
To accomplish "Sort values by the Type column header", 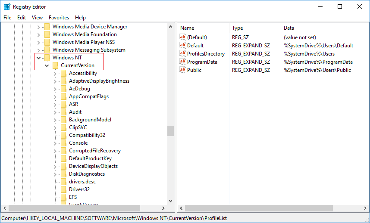I will 238,28.
